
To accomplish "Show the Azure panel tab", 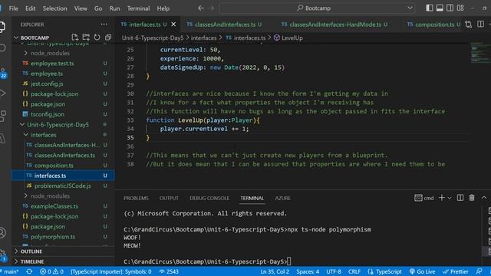I will point(282,198).
